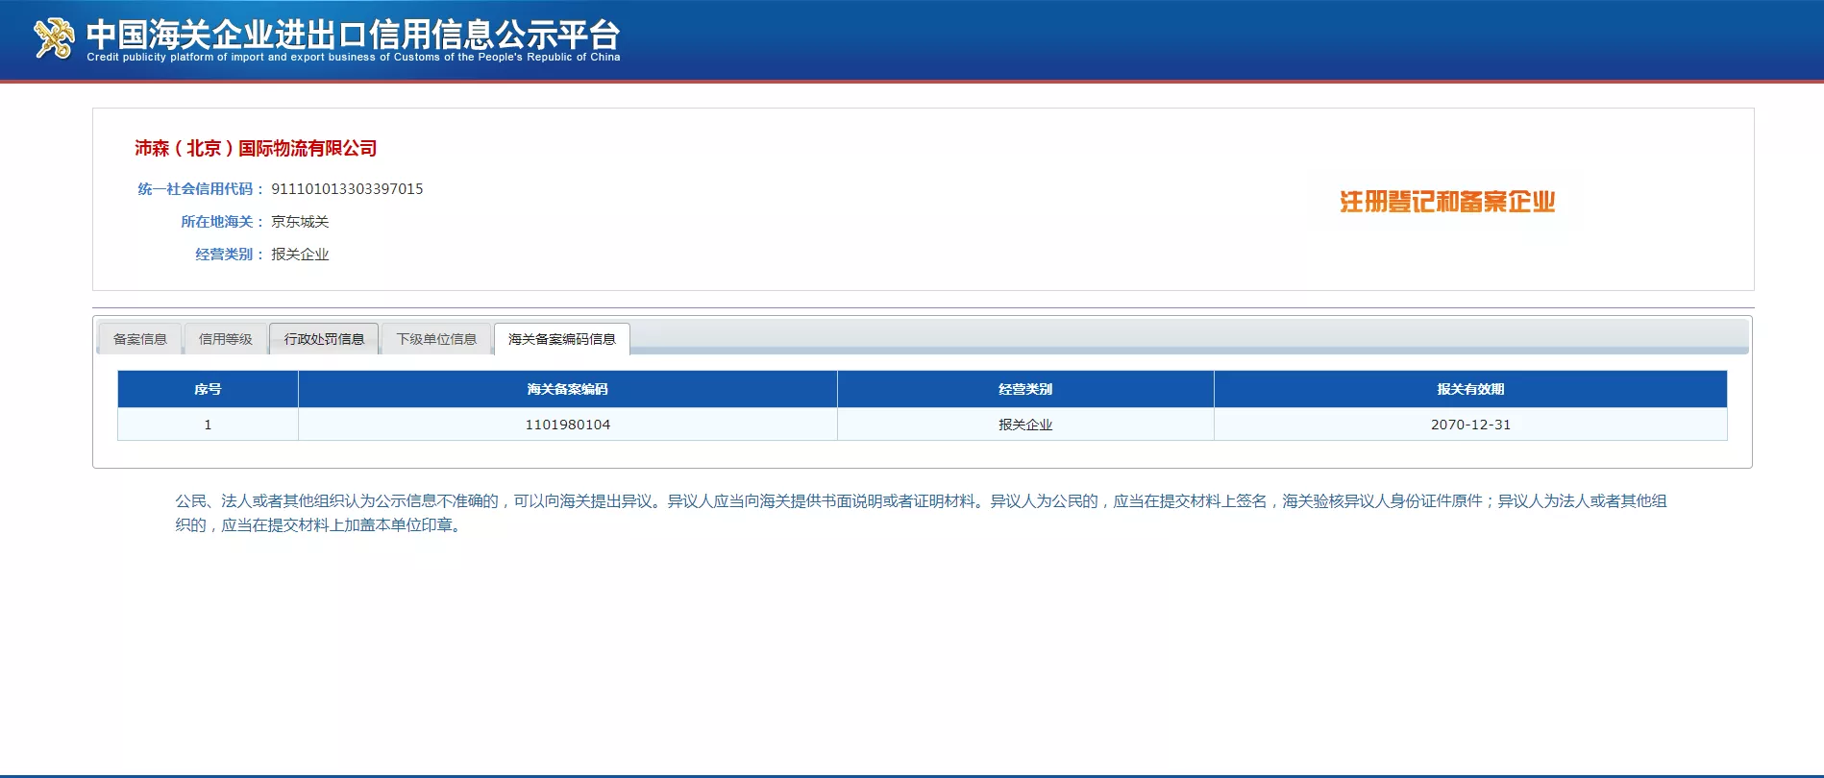The height and width of the screenshot is (778, 1824).
Task: Click the 海关备案编码信息 tab
Action: [562, 339]
